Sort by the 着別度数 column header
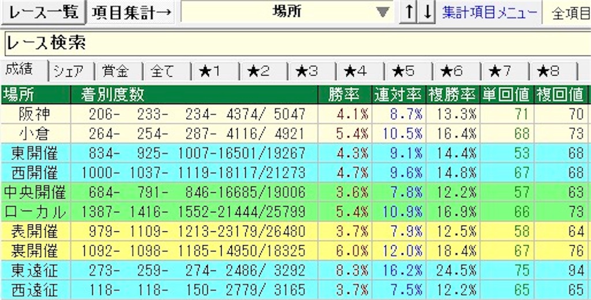The width and height of the screenshot is (591, 300). coord(194,95)
